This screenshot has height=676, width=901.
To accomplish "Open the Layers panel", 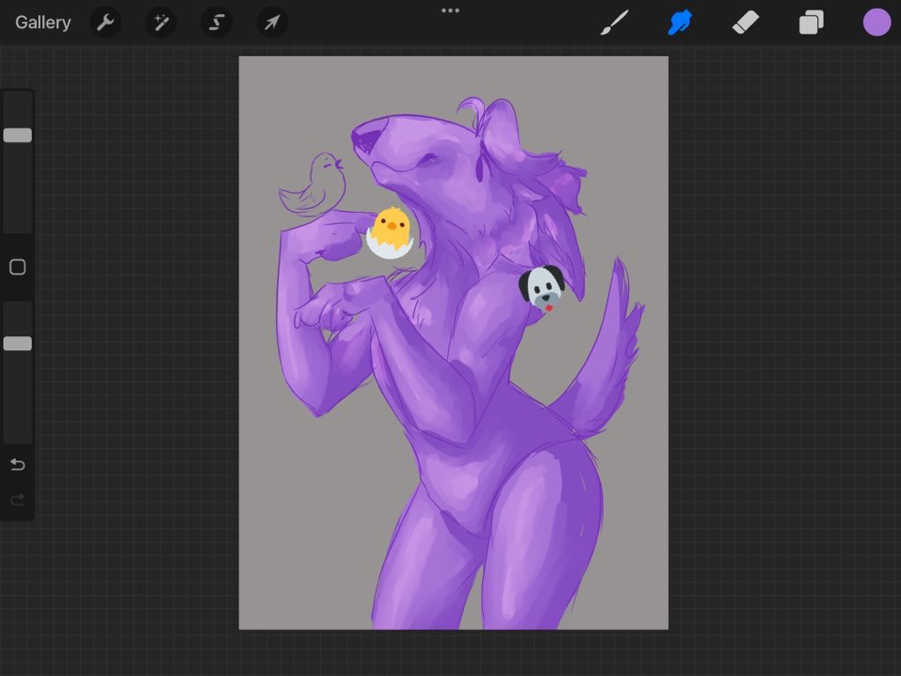I will tap(811, 22).
